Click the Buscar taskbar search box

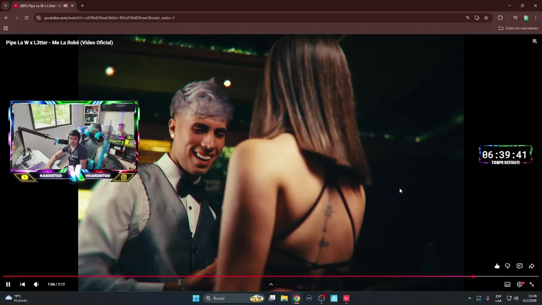234,298
